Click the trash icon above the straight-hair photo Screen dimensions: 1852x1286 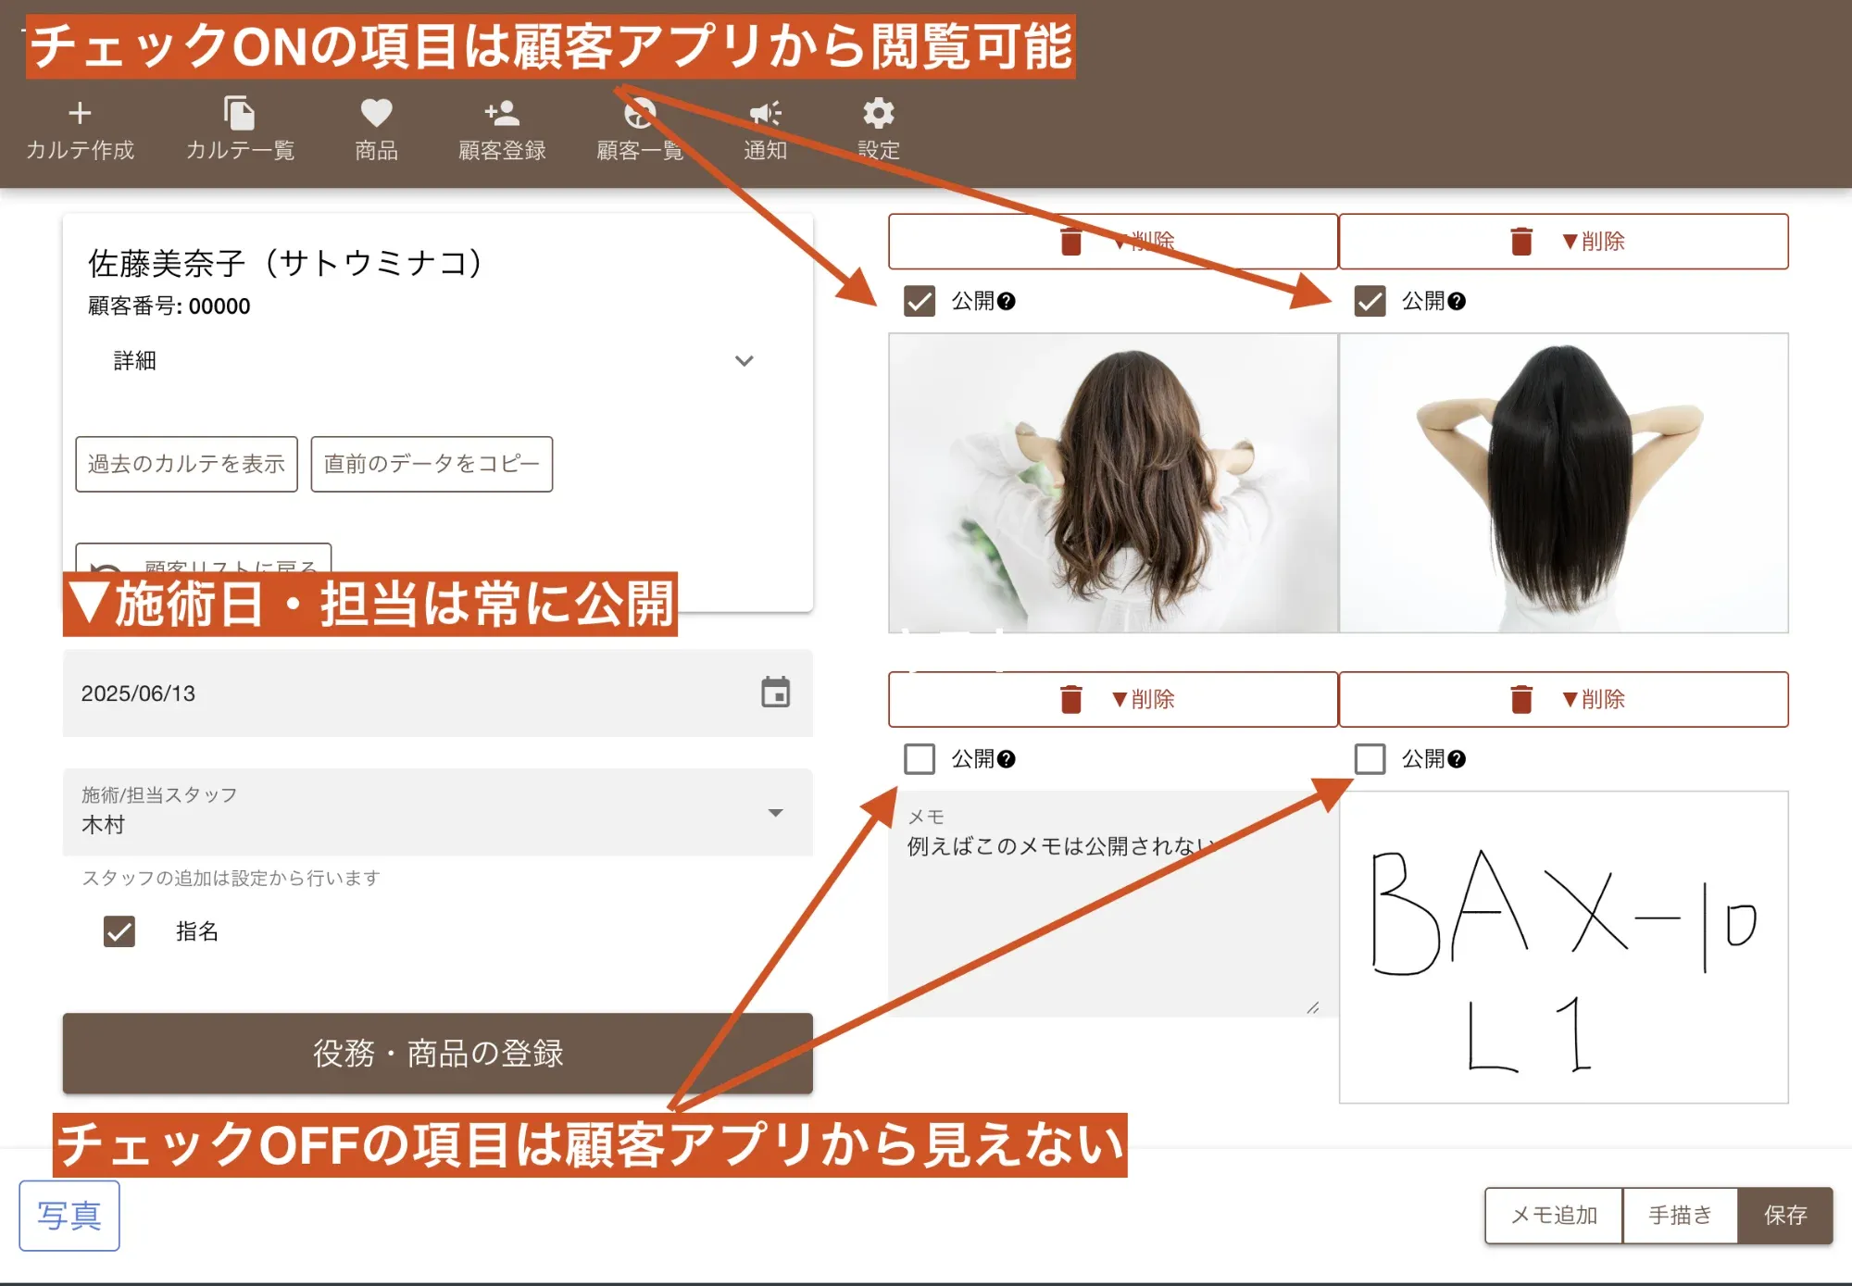click(x=1520, y=240)
